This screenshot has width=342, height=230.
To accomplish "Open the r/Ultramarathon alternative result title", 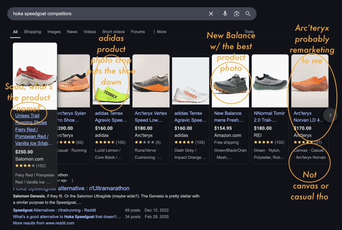I will pyautogui.click(x=71, y=188).
